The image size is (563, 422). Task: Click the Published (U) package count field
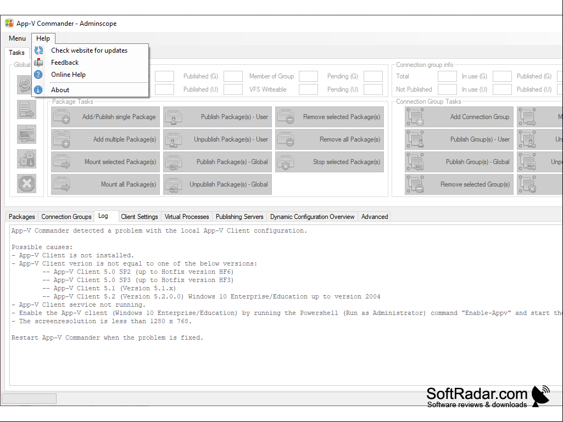pyautogui.click(x=233, y=89)
